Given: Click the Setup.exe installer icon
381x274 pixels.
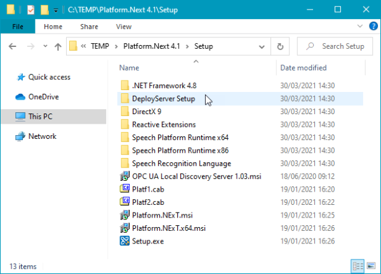Looking at the screenshot, I should click(x=124, y=241).
